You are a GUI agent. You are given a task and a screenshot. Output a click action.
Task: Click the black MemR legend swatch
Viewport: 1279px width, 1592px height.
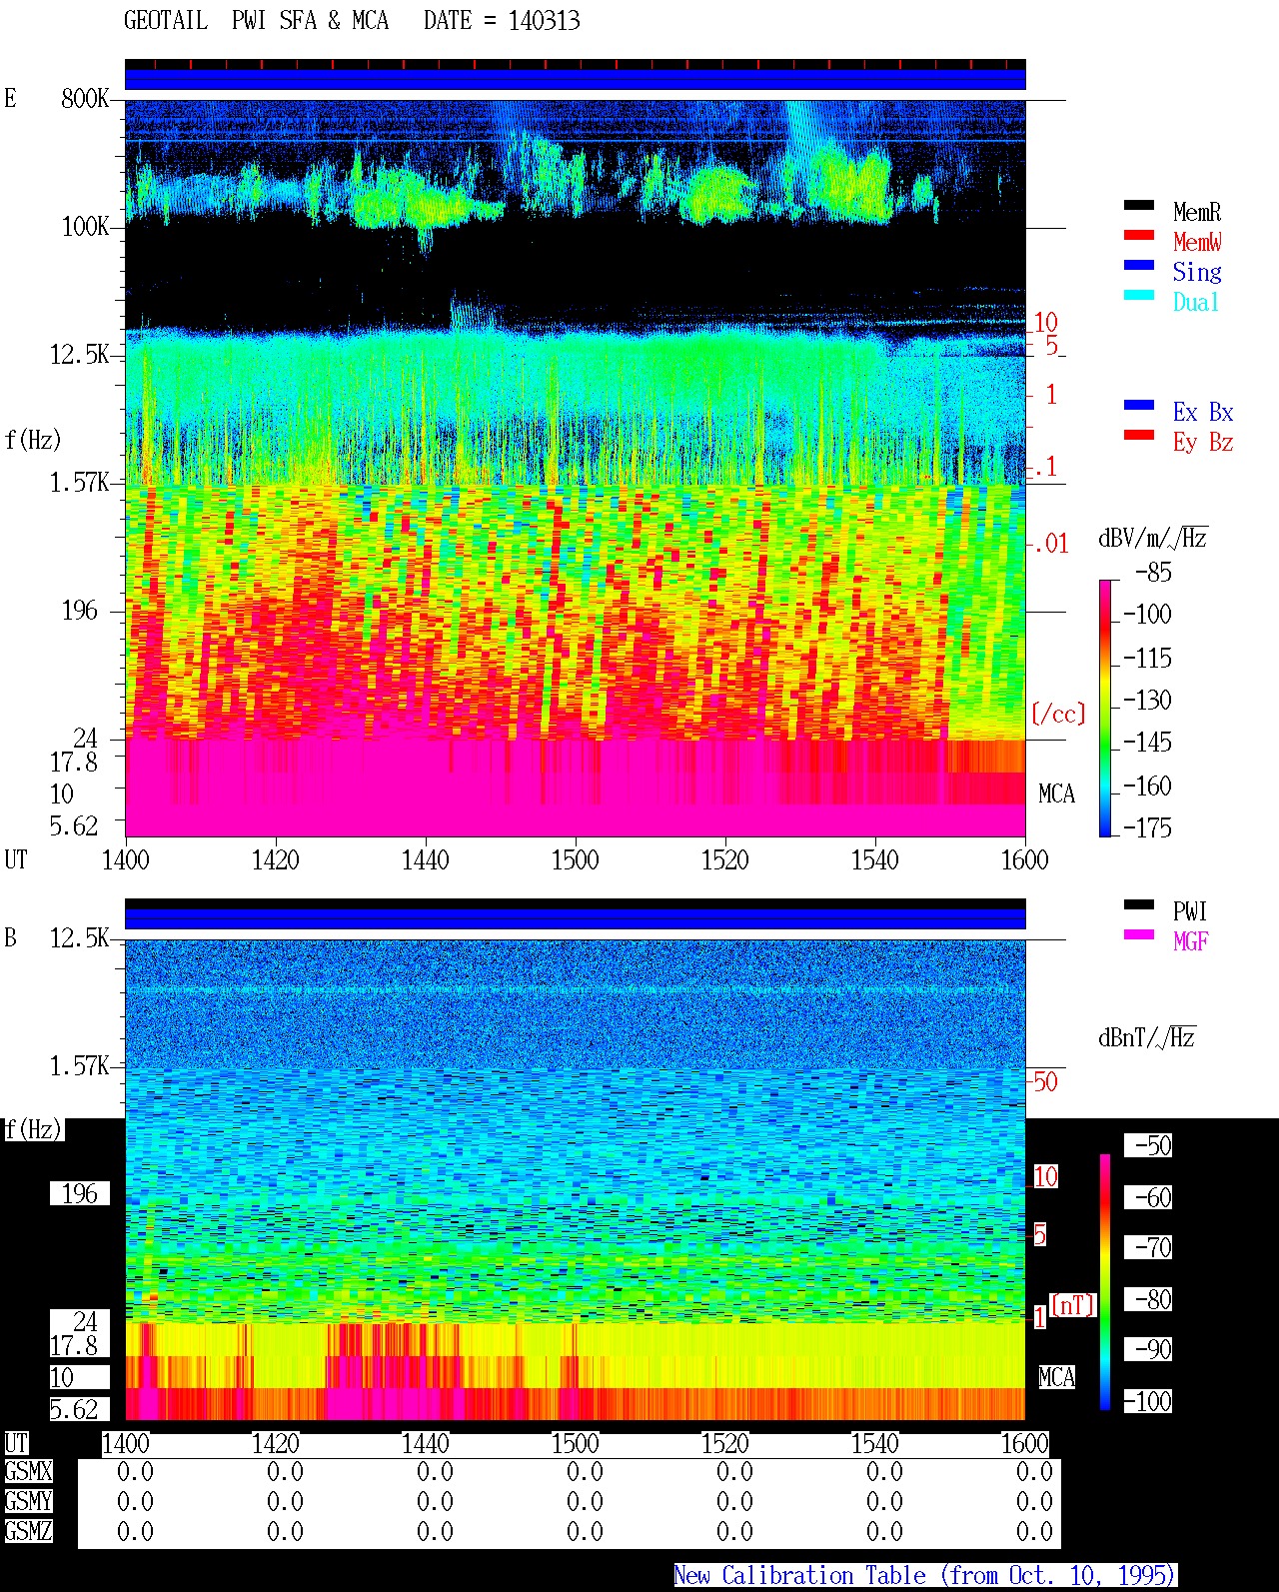(1138, 206)
